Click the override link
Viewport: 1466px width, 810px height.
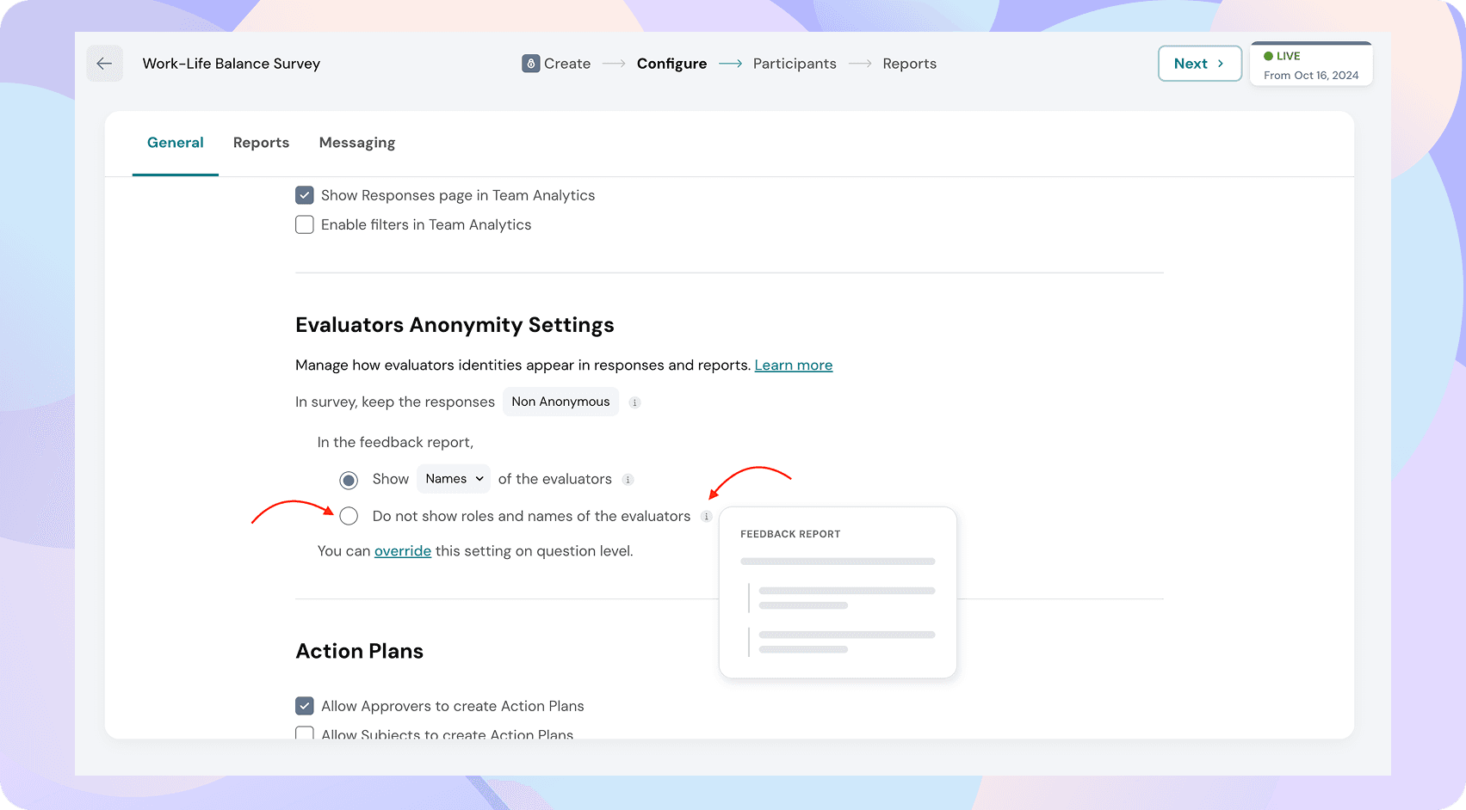(x=402, y=551)
